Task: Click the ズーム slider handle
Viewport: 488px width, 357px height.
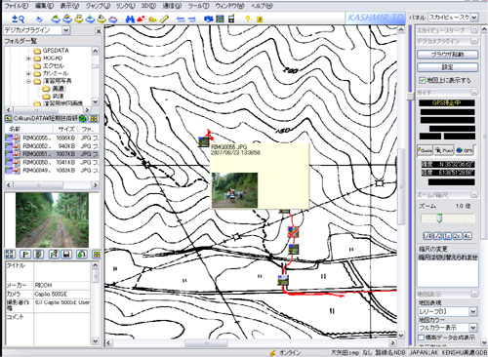Action: (439, 218)
